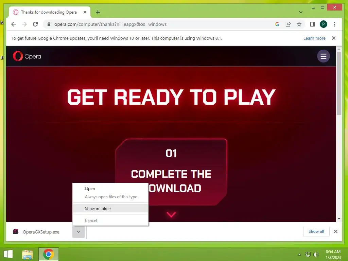
Task: Open the Chrome profile avatar
Action: 324,24
